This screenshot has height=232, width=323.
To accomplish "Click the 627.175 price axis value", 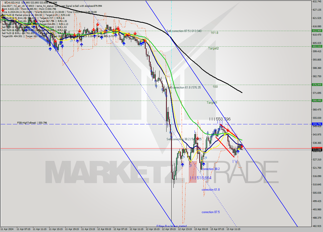I will click(317, 10).
